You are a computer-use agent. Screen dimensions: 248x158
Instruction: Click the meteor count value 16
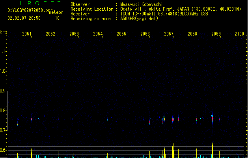57,18
